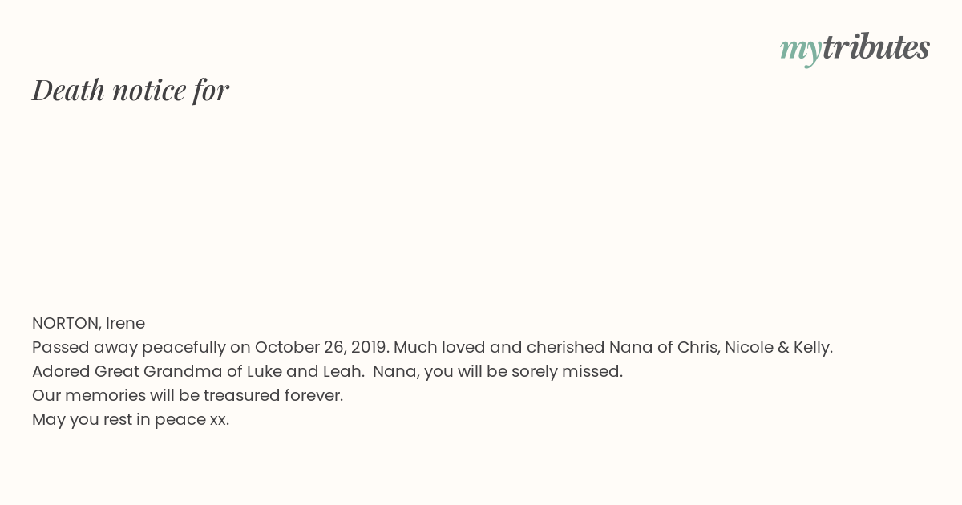The width and height of the screenshot is (962, 505).
Task: Click the name "Chris"
Action: (697, 348)
